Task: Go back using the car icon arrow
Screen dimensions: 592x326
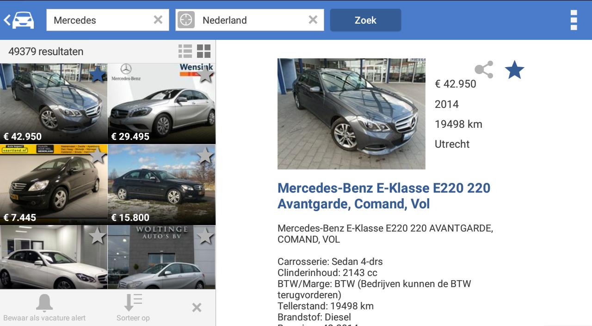Action: click(18, 20)
